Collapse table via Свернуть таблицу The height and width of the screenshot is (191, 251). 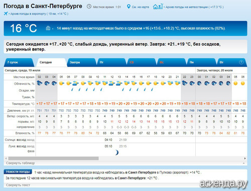[x=21, y=163]
